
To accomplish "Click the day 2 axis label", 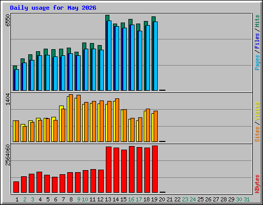I will point(25,199).
